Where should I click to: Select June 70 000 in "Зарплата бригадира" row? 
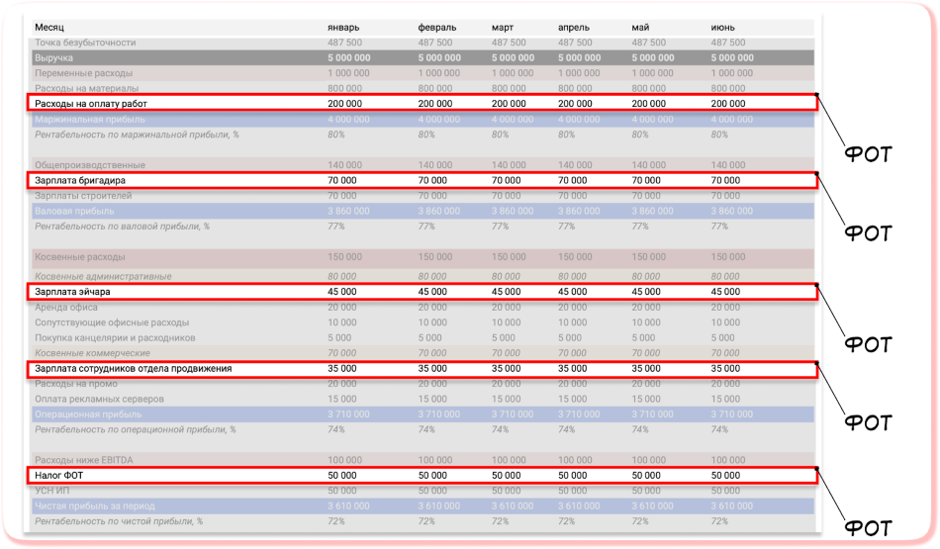(725, 181)
